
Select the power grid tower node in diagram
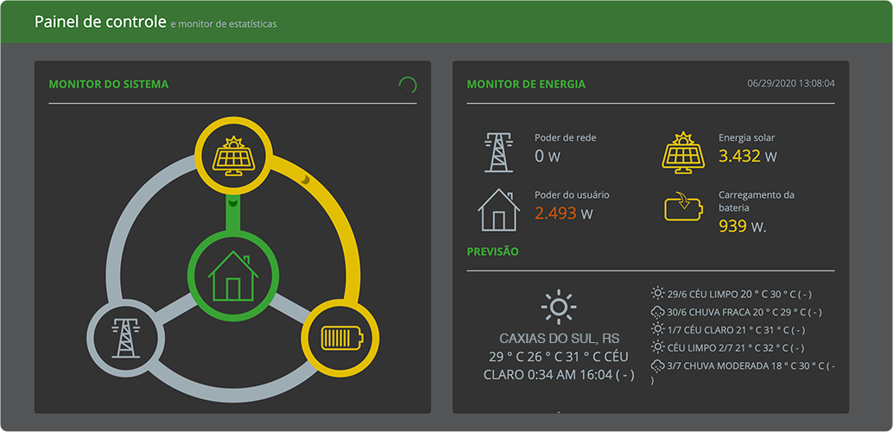[123, 337]
